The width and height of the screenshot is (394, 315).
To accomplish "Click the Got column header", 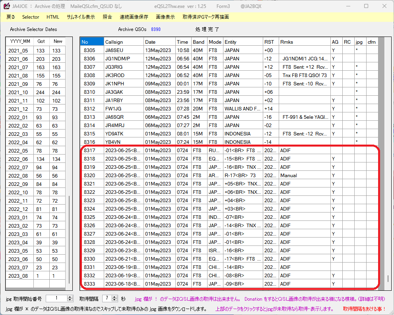I will click(41, 41).
